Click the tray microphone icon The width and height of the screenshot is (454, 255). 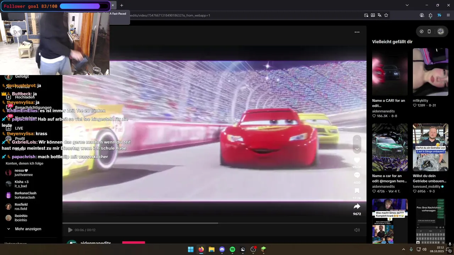pos(411,249)
